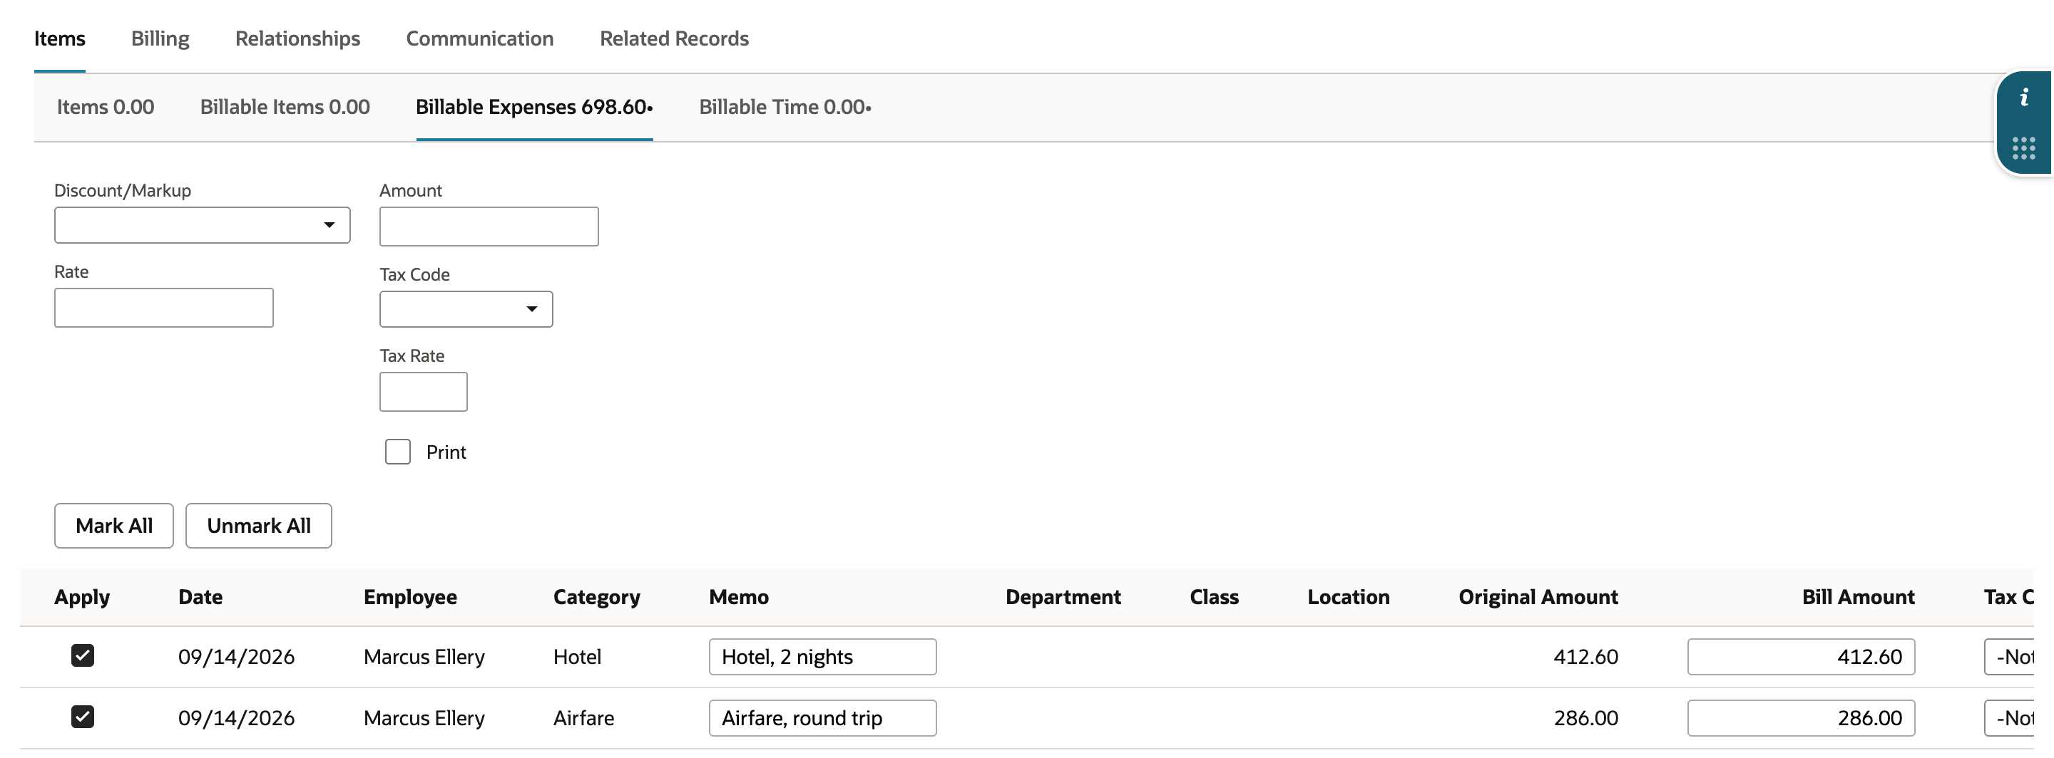
Task: Open the info icon panel
Action: click(x=2024, y=98)
